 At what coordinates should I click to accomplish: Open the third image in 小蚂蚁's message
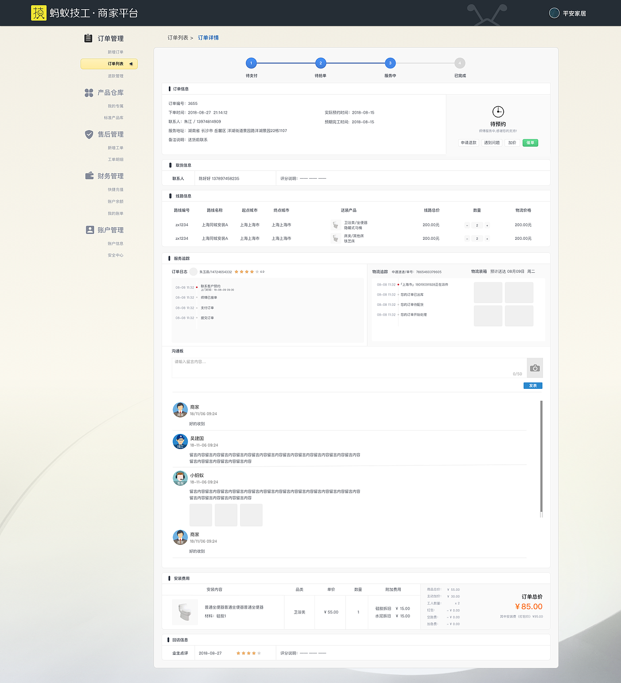251,515
